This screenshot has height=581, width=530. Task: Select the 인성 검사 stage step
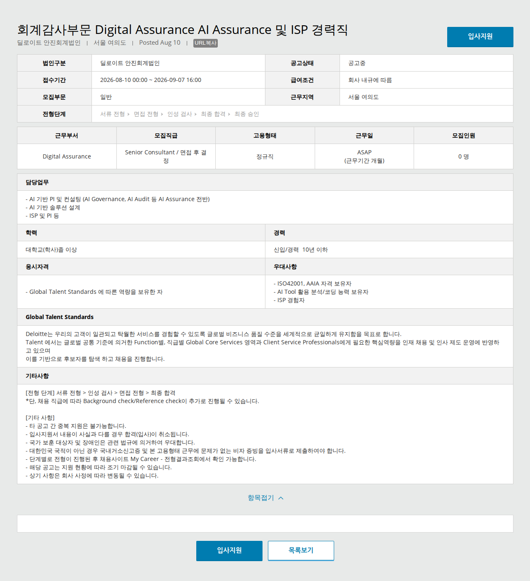tap(180, 114)
